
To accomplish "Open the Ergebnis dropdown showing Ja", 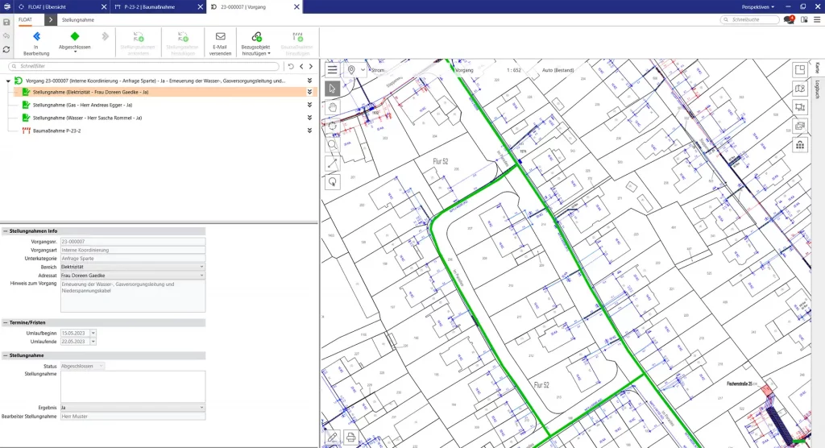I will pos(133,408).
